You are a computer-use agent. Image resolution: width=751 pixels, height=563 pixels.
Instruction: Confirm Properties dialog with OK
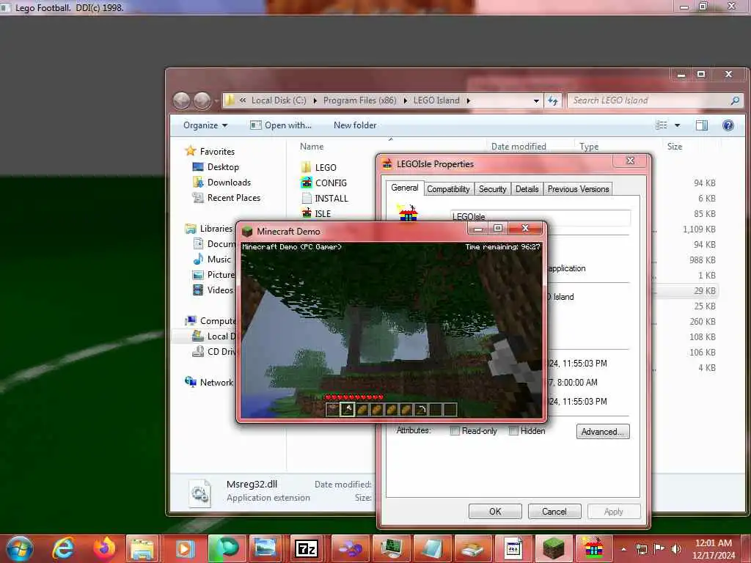point(495,511)
